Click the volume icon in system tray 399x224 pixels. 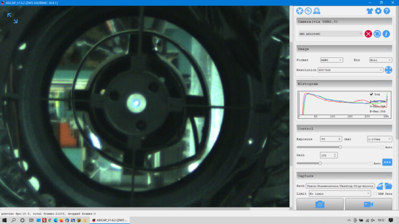pos(372,220)
